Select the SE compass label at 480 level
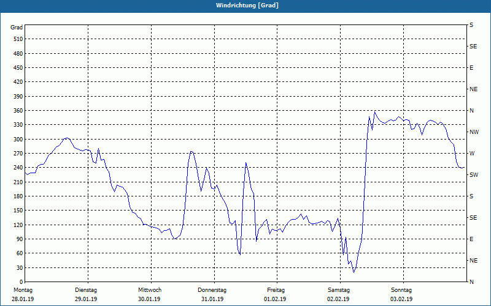Screen dimensions: 491x306 473,47
